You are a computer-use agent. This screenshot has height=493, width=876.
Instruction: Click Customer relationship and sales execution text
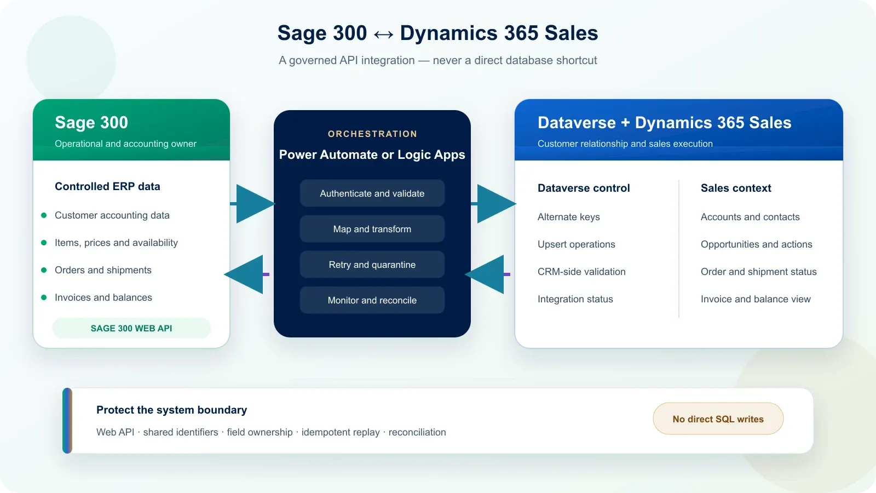[625, 144]
